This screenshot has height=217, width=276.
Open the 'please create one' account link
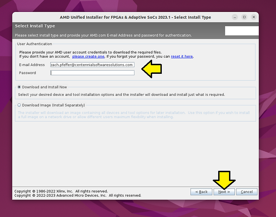coord(88,56)
